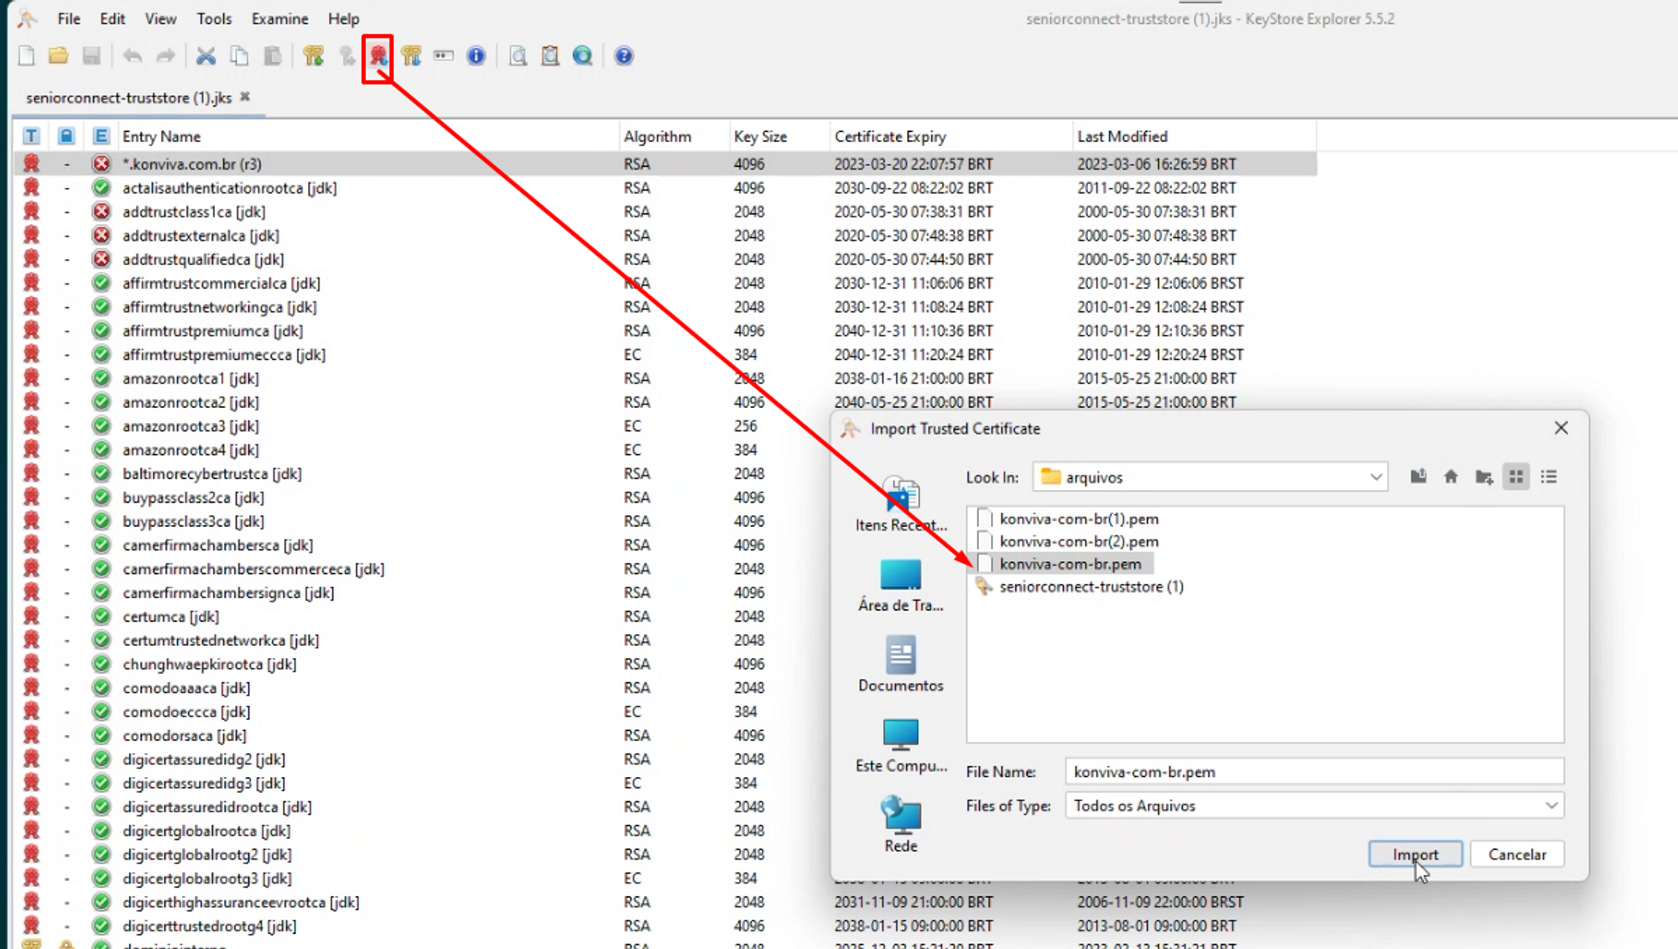
Task: Go to home folder in file dialog
Action: [1451, 477]
